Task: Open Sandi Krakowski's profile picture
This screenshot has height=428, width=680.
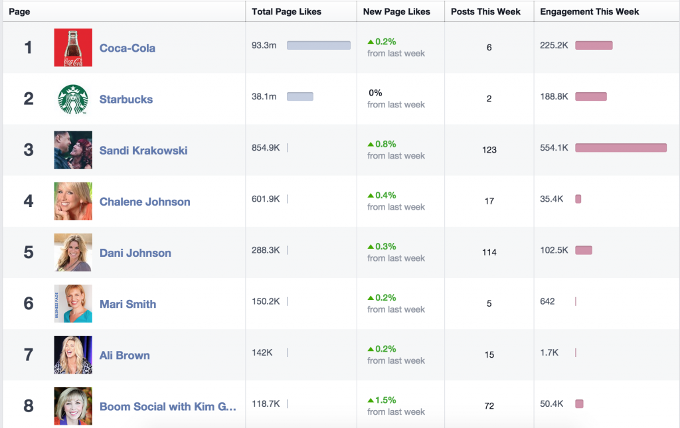Action: point(72,150)
